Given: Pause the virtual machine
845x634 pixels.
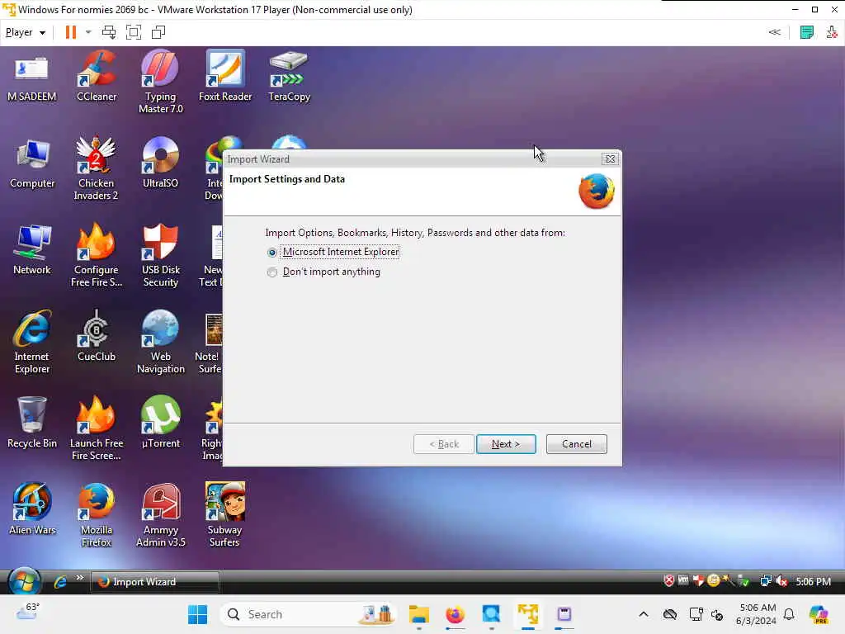Looking at the screenshot, I should (71, 32).
